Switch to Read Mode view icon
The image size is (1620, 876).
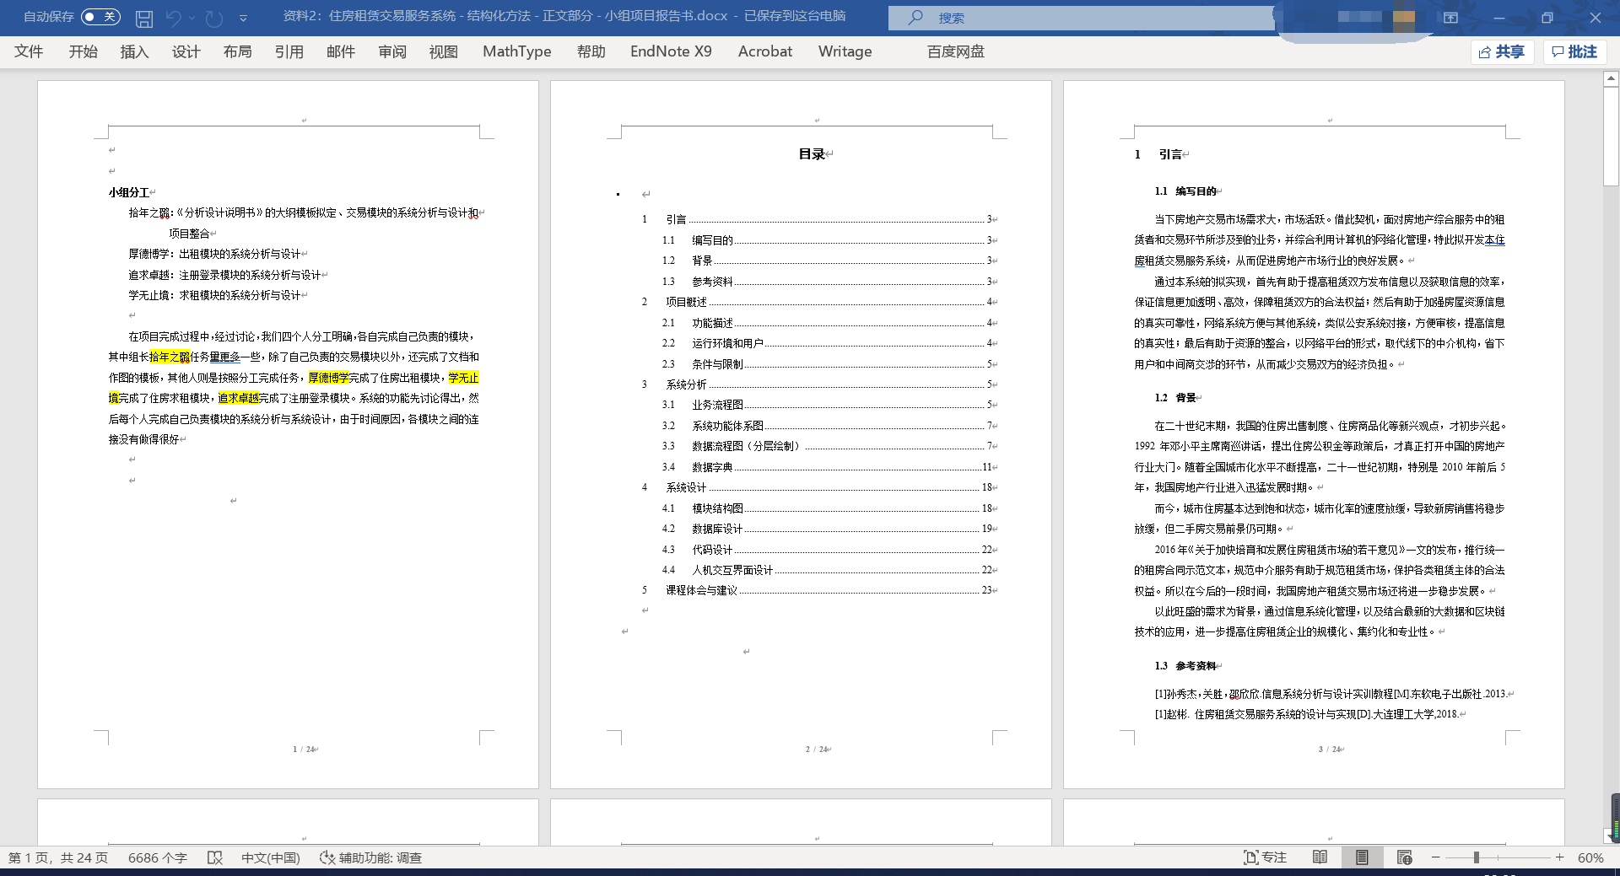(1320, 857)
